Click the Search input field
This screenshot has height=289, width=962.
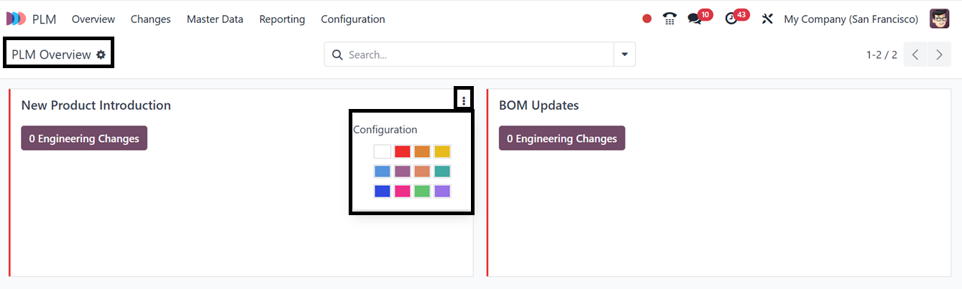click(x=475, y=55)
